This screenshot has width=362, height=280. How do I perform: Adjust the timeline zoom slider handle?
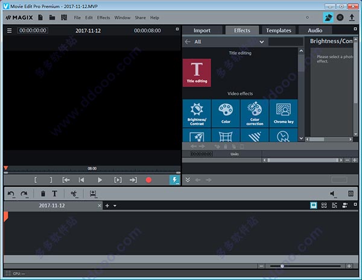[x=282, y=266]
